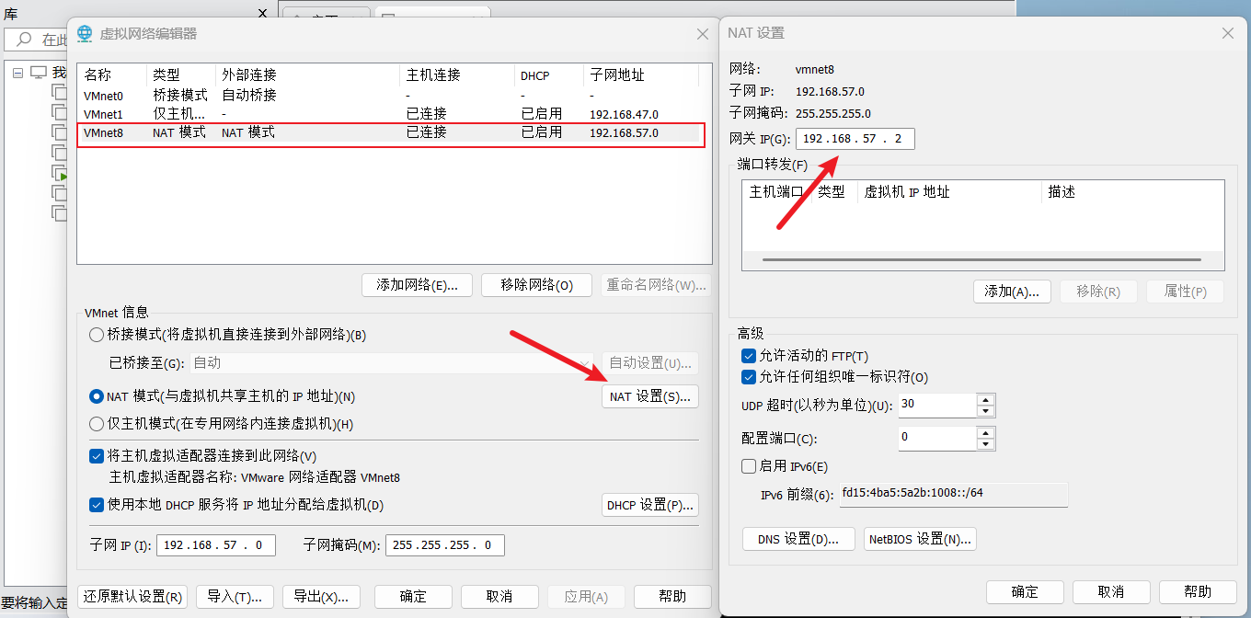1251x618 pixels.
Task: Decrease UDP 超时 with down arrow
Action: pyautogui.click(x=985, y=411)
